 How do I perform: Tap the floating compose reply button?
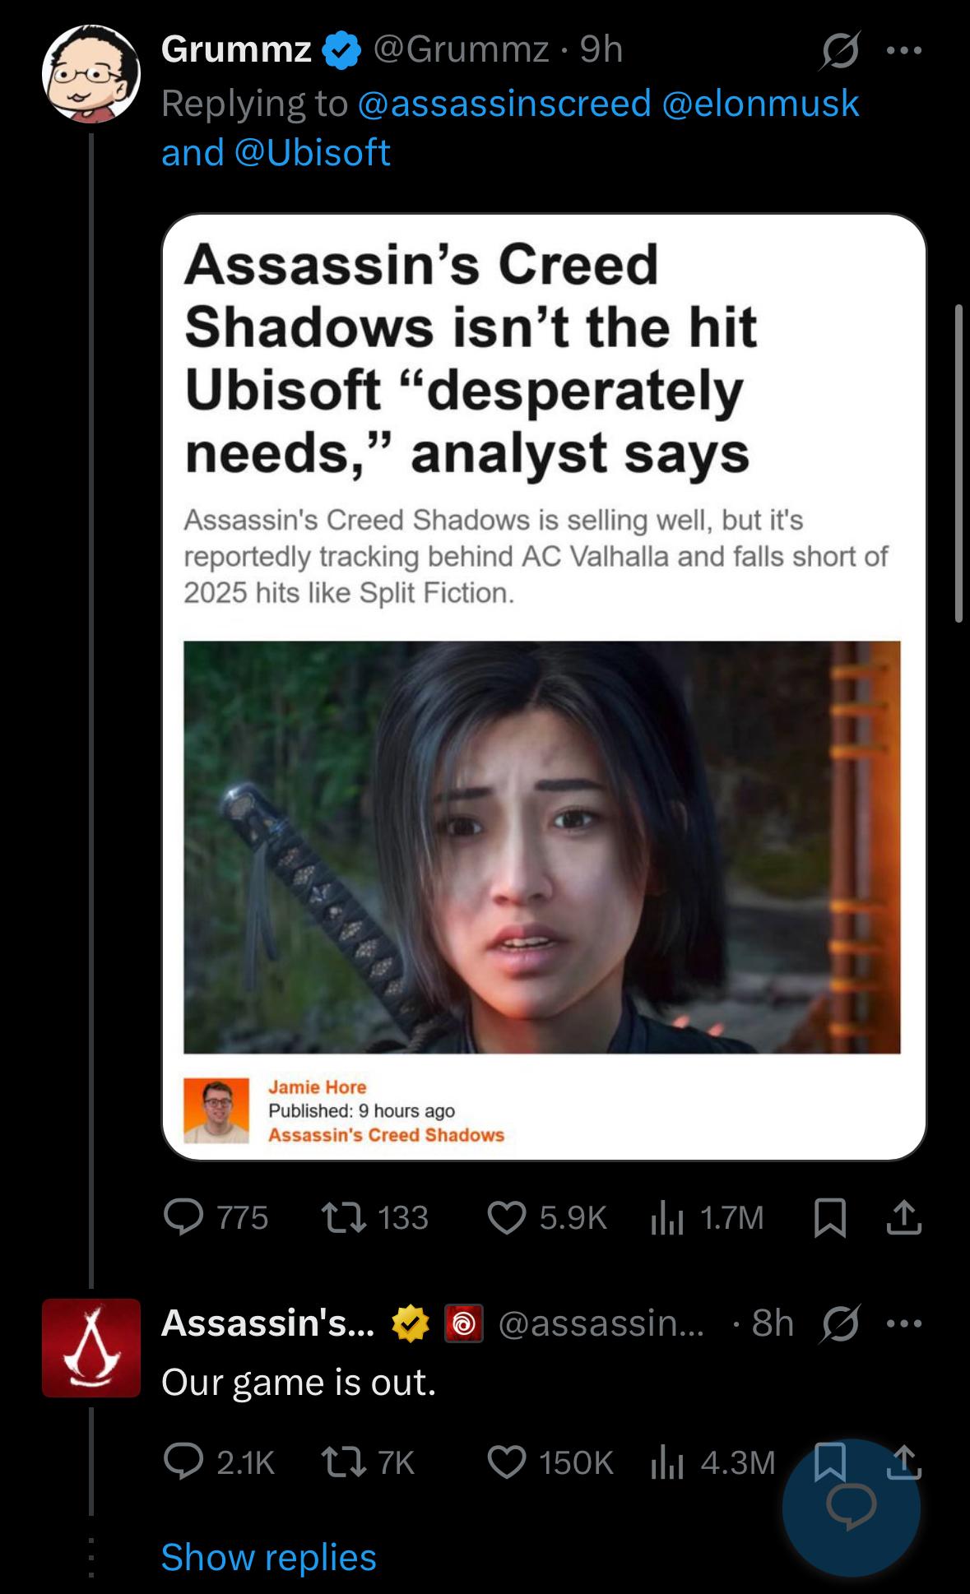(851, 1507)
